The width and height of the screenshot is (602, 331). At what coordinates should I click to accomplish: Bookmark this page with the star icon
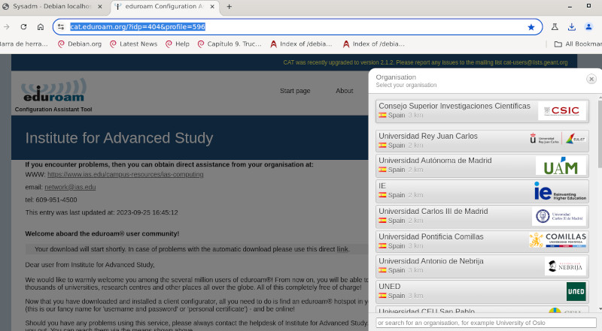531,26
